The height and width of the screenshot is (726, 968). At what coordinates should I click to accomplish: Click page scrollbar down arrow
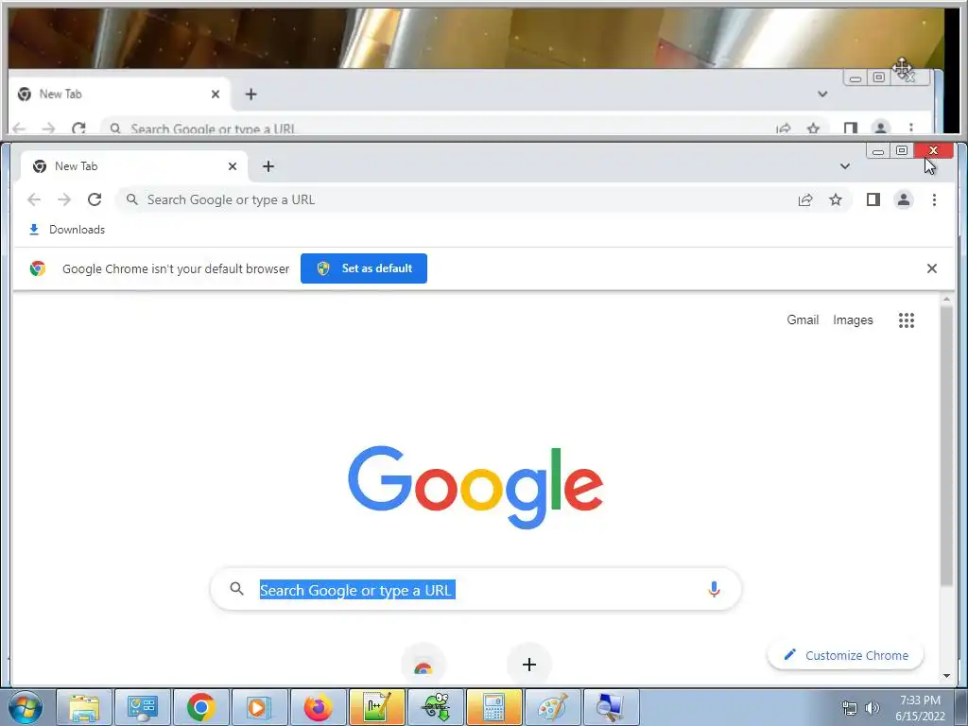point(946,676)
